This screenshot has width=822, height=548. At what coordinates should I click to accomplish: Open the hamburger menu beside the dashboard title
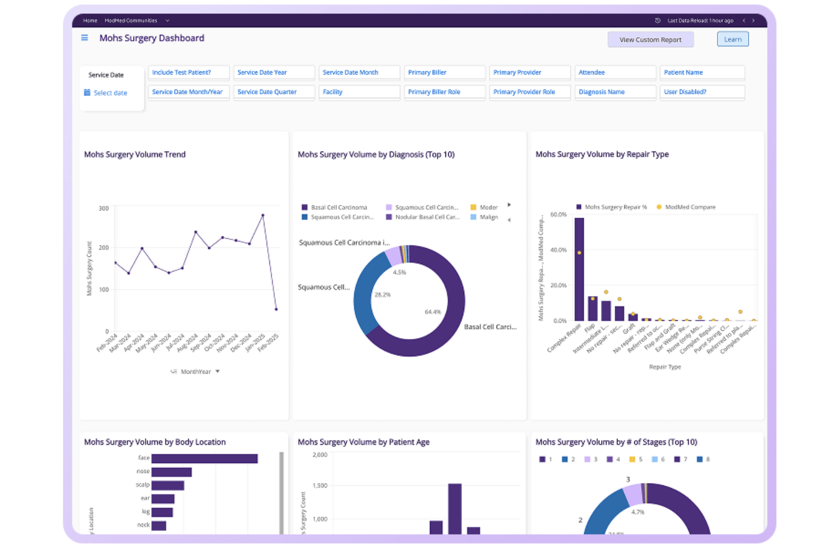click(x=84, y=38)
